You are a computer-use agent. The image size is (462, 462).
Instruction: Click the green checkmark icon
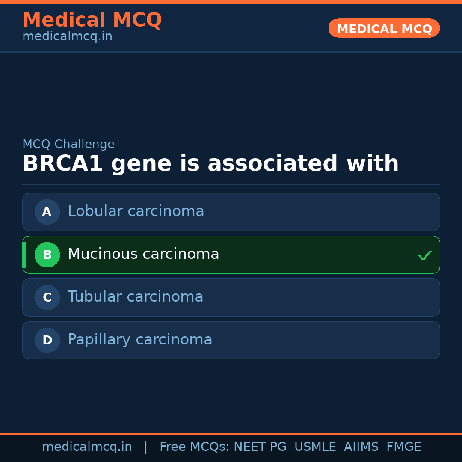pyautogui.click(x=424, y=255)
